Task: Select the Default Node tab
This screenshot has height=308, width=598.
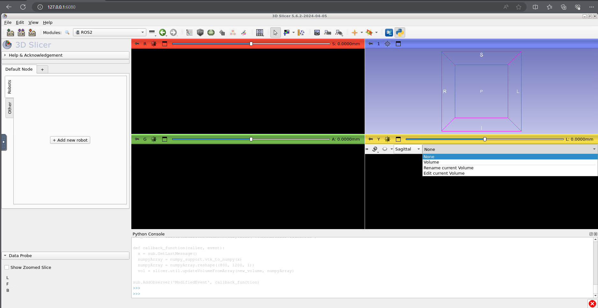Action: [x=19, y=69]
